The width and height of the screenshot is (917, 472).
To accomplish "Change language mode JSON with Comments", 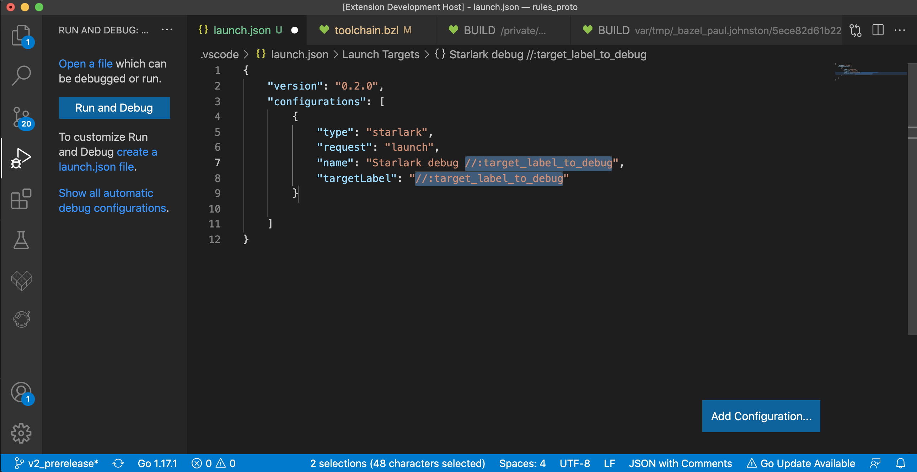I will click(680, 463).
